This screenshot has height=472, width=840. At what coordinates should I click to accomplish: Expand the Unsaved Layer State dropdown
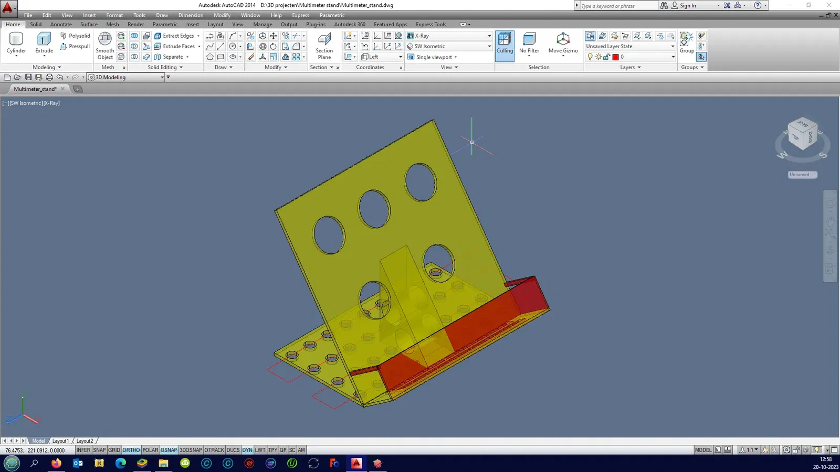[x=673, y=46]
